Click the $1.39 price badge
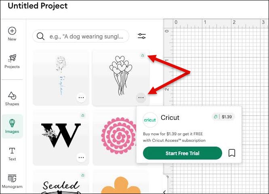The width and height of the screenshot is (269, 194). coord(223,117)
